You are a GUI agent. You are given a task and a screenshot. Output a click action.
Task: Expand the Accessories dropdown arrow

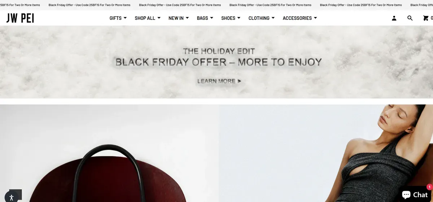point(315,18)
